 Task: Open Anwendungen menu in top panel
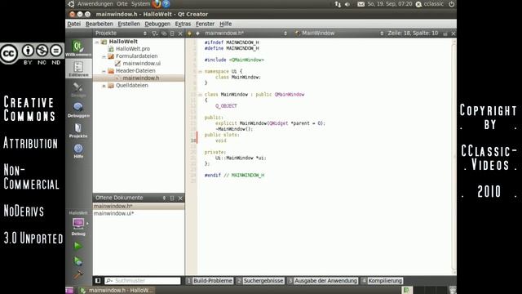click(95, 4)
